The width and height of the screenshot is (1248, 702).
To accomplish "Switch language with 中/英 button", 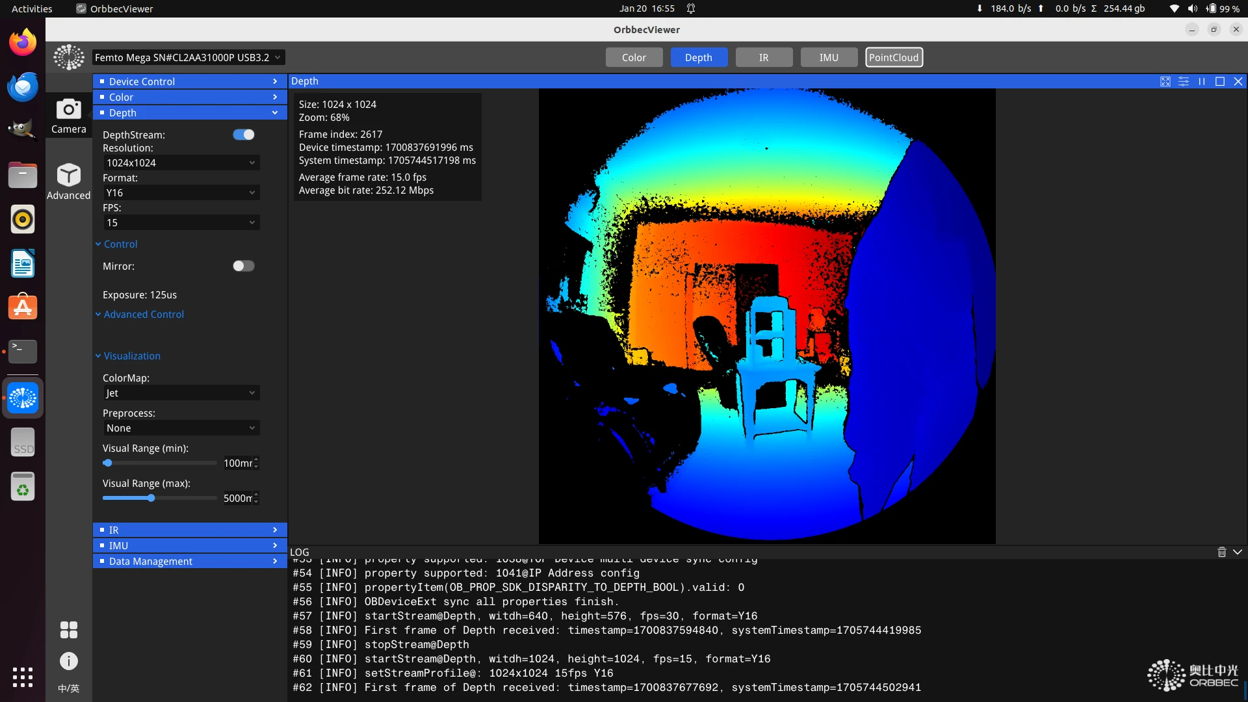I will pos(68,688).
